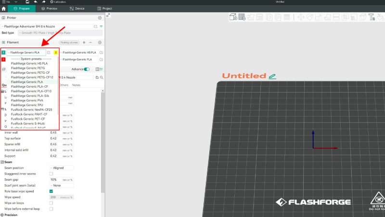The width and height of the screenshot is (385, 217).
Task: Collapse the sidebar with double-arrow icon
Action: [108, 15]
